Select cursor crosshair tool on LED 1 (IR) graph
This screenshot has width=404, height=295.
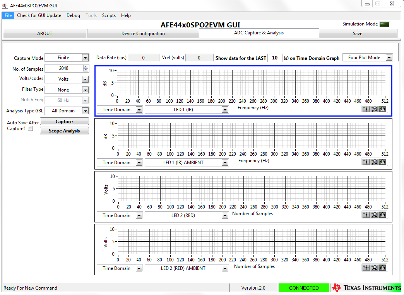coord(366,109)
